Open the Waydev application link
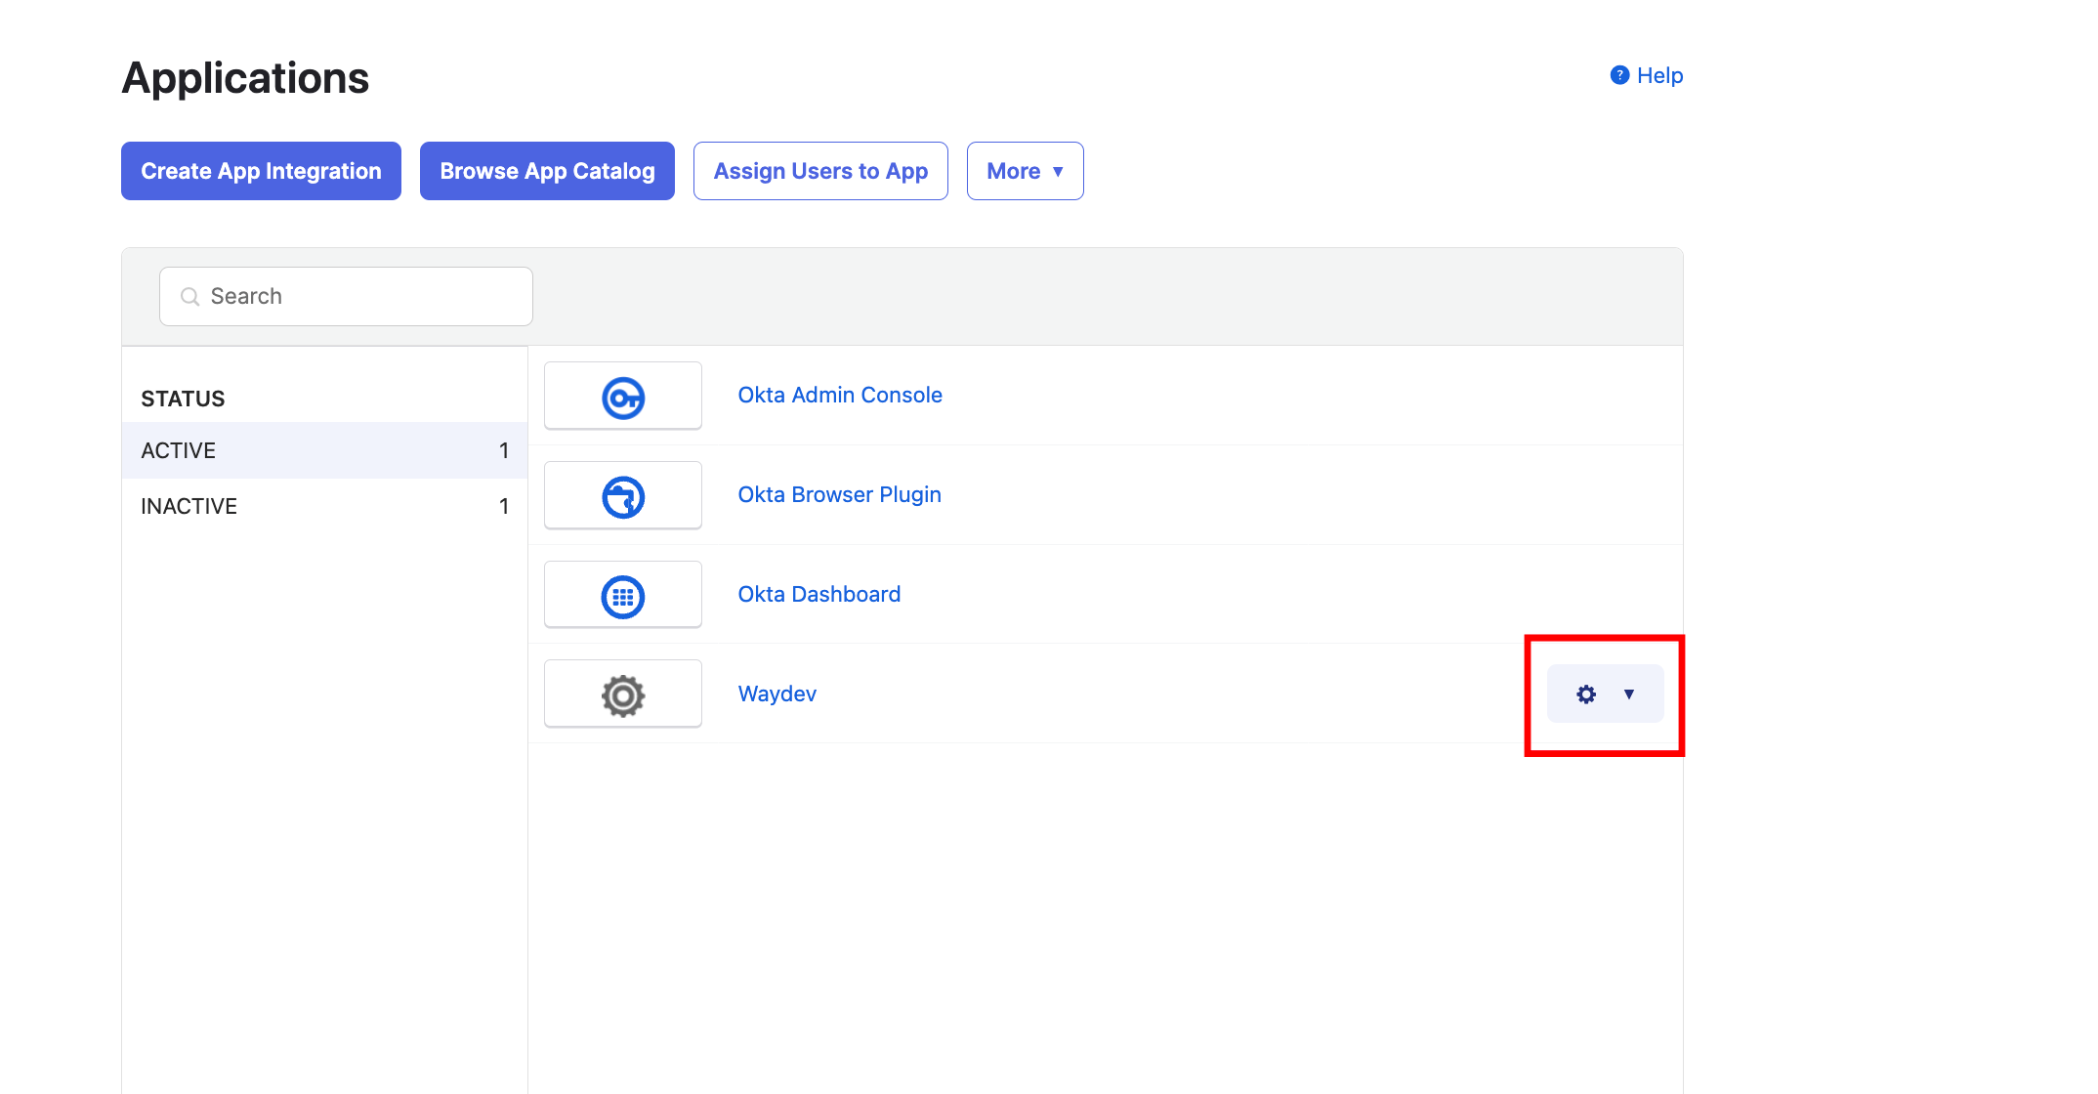The image size is (2098, 1094). [776, 694]
